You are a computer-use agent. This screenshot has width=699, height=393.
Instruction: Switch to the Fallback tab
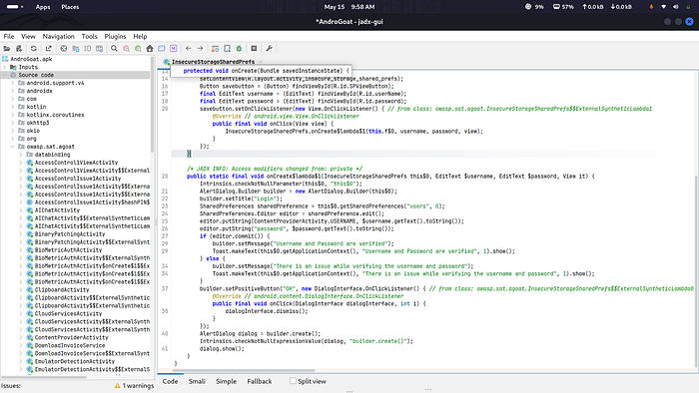click(260, 381)
